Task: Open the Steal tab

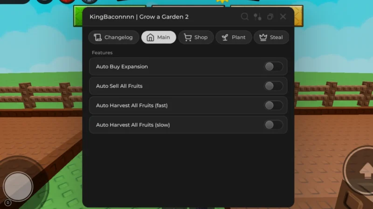Action: coord(271,37)
